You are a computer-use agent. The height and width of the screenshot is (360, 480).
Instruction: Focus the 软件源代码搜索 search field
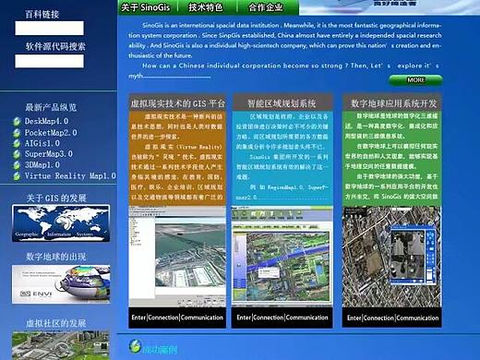[x=49, y=61]
